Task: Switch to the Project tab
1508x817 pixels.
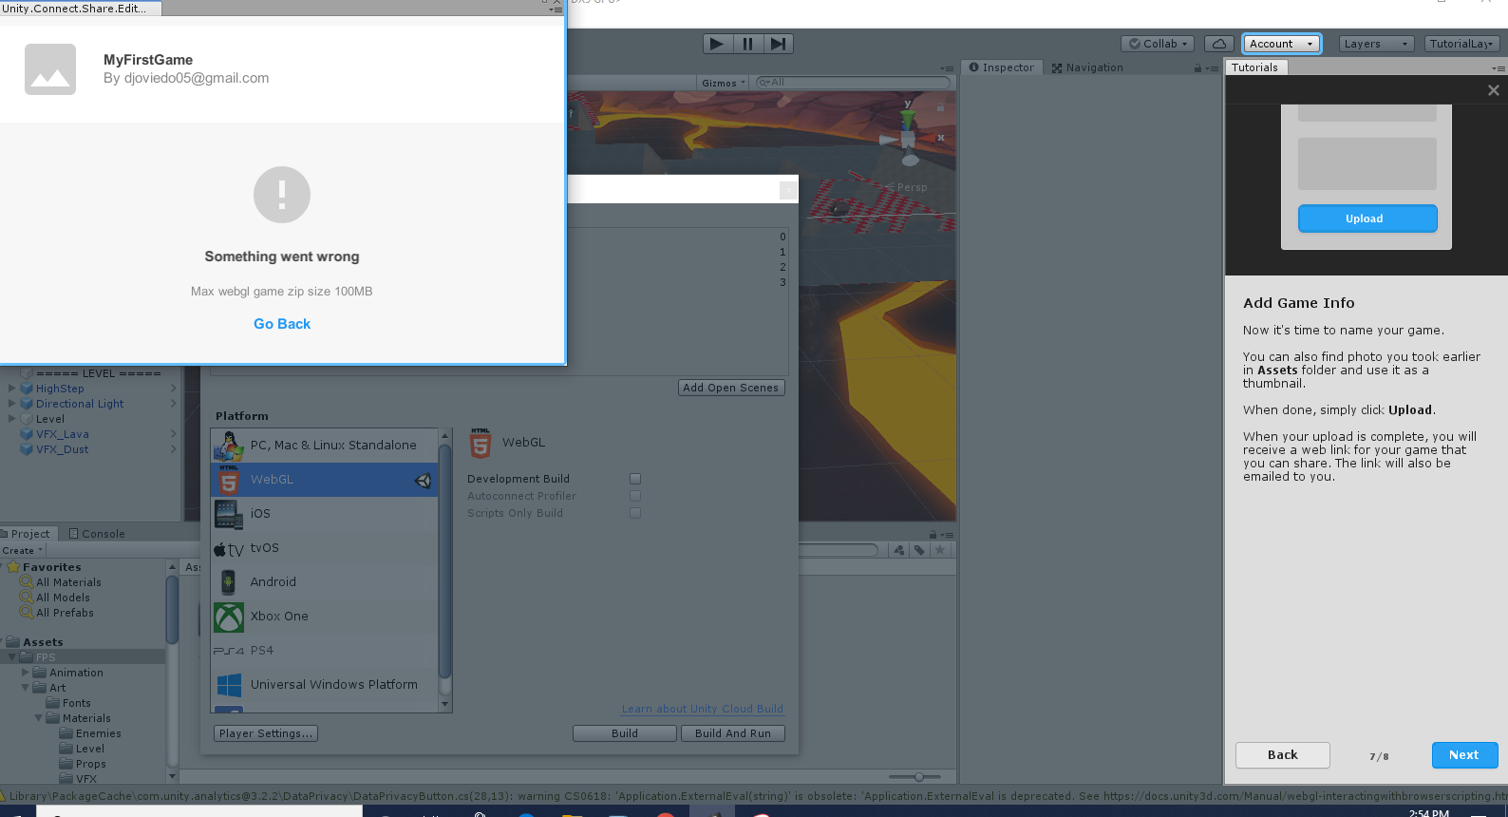Action: click(28, 534)
